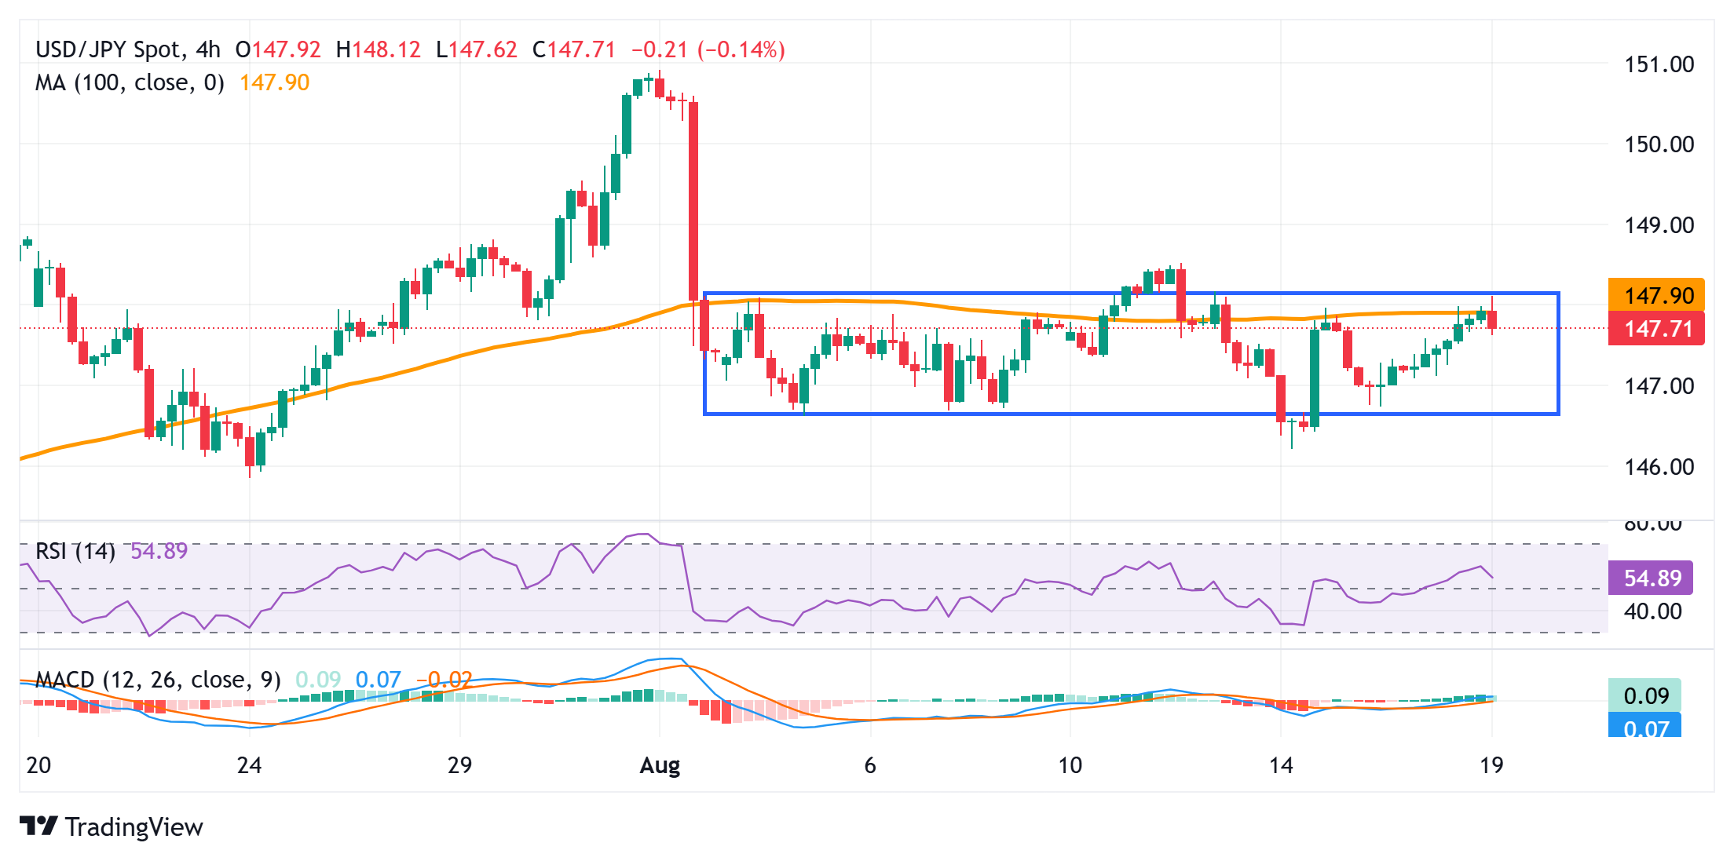
Task: Click the Aug date axis label
Action: [x=660, y=764]
